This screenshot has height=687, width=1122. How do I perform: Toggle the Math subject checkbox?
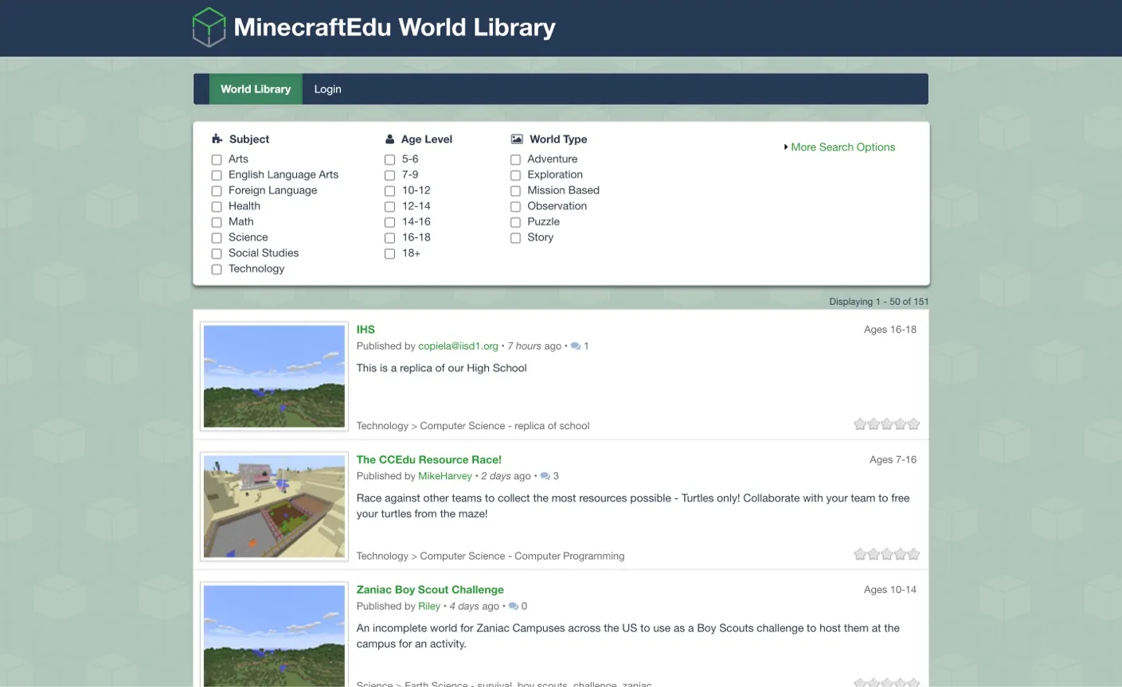[217, 222]
